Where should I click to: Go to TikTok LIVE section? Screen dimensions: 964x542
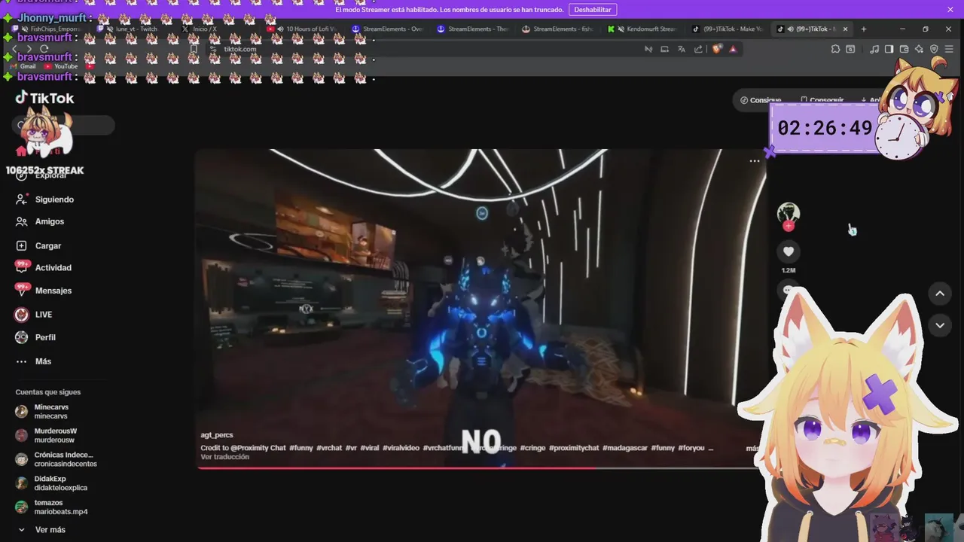tap(35, 315)
